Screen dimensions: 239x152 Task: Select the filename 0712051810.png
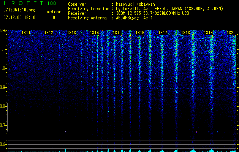point(19,10)
